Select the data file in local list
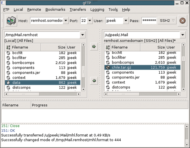The image size is (190, 148). (16, 82)
